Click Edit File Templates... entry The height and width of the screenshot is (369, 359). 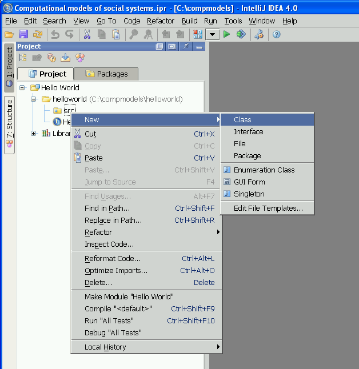(x=268, y=208)
